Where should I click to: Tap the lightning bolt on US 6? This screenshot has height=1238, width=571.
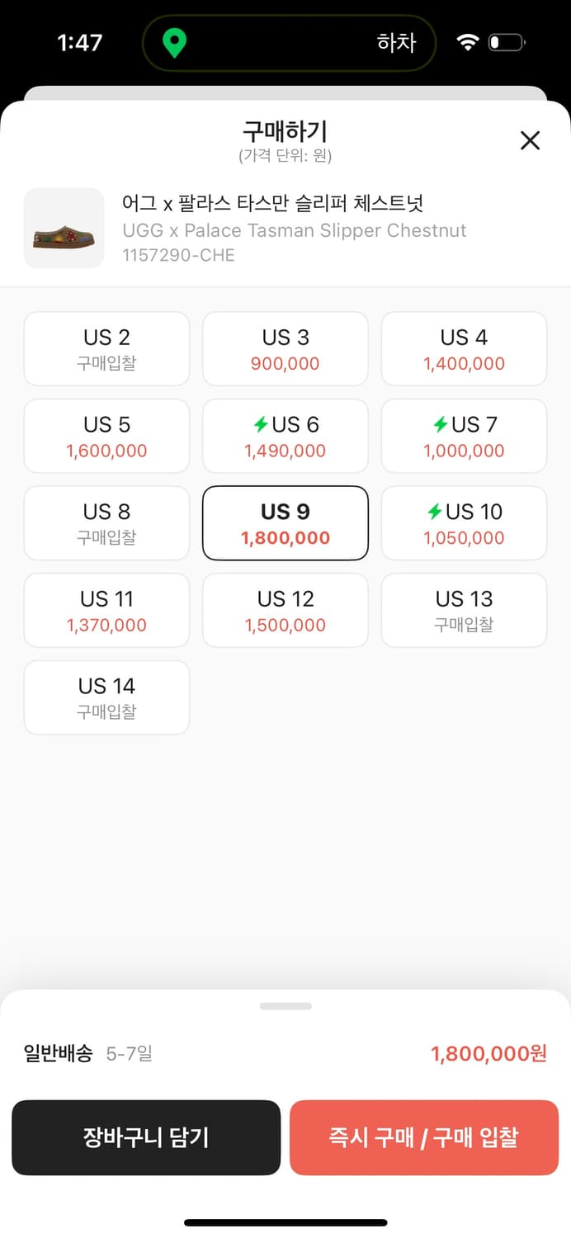point(261,425)
